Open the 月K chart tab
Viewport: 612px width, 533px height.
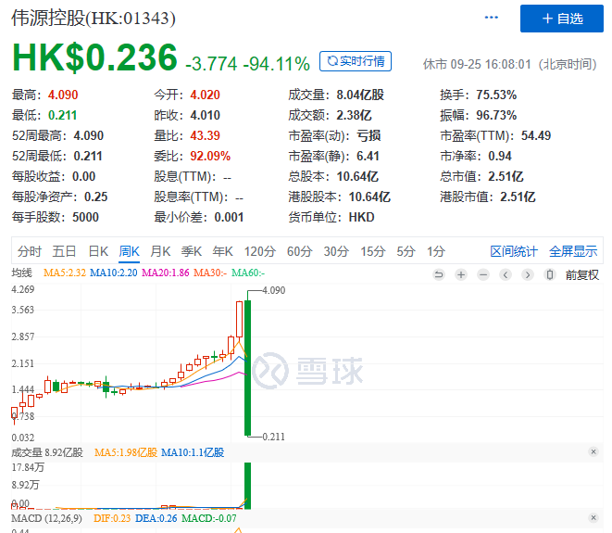coord(160,251)
